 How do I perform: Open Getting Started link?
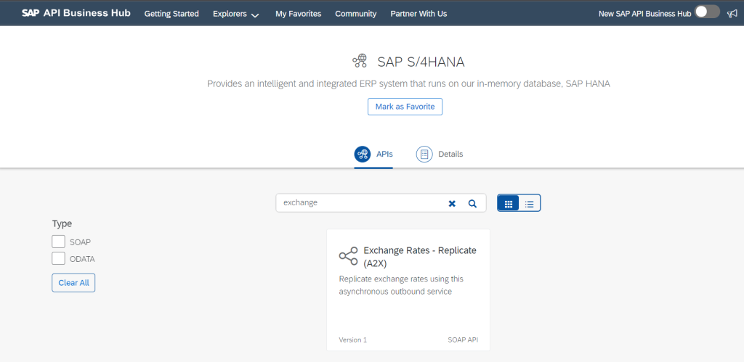(171, 14)
